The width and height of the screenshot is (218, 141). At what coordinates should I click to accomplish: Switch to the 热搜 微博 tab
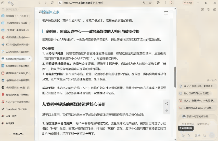point(16,116)
